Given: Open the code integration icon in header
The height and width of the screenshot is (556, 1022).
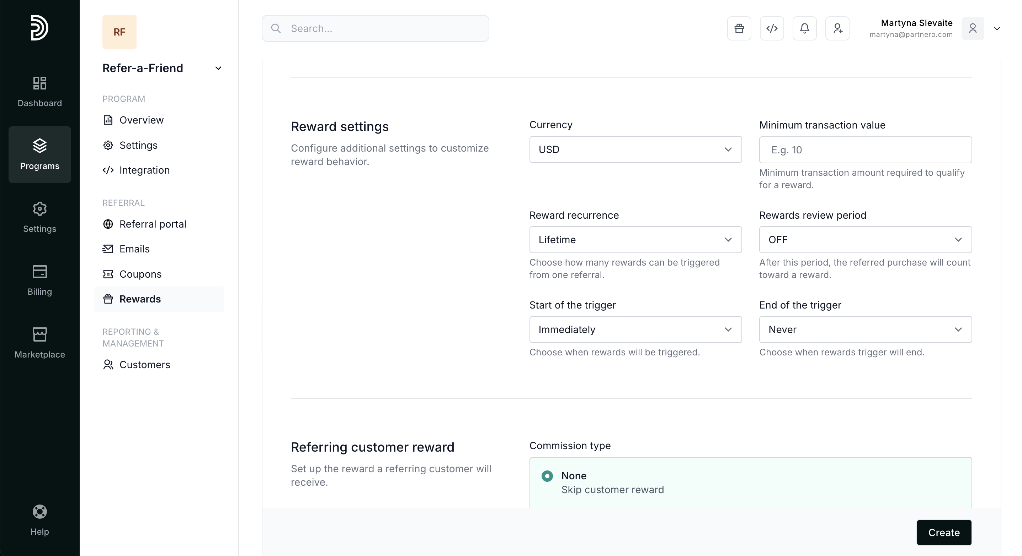Looking at the screenshot, I should coord(772,28).
